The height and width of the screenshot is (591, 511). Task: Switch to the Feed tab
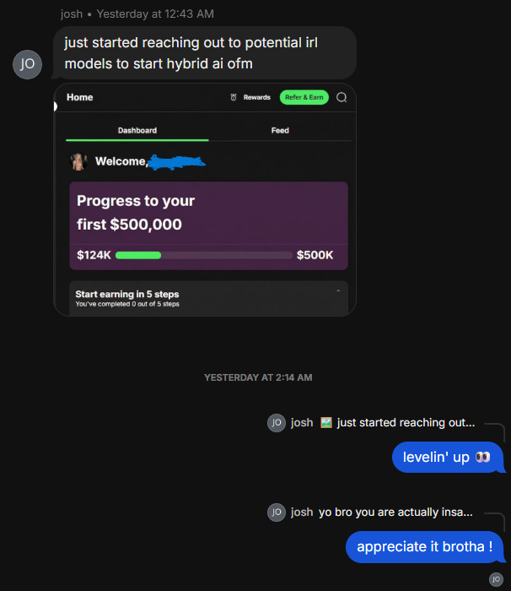pos(280,131)
